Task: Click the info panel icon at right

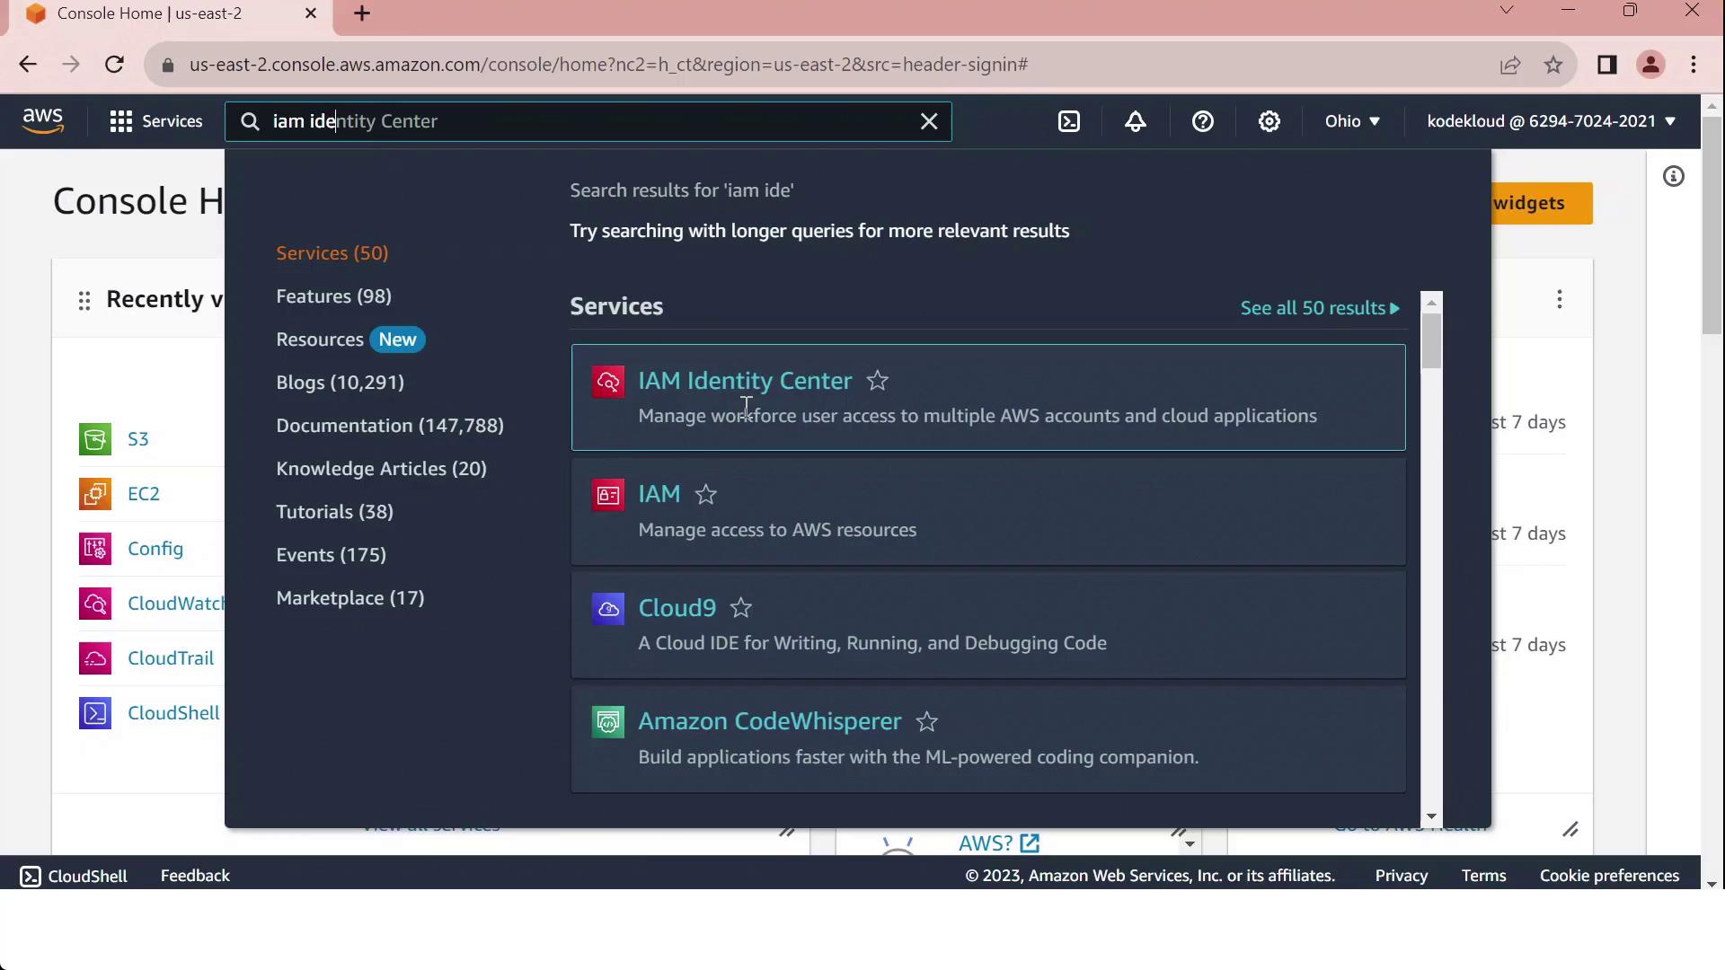Action: (1673, 176)
